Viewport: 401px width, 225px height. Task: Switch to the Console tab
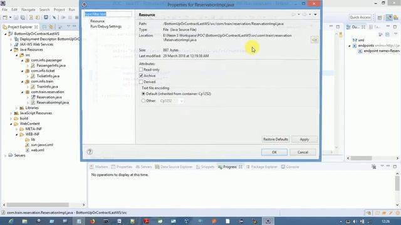(x=290, y=167)
